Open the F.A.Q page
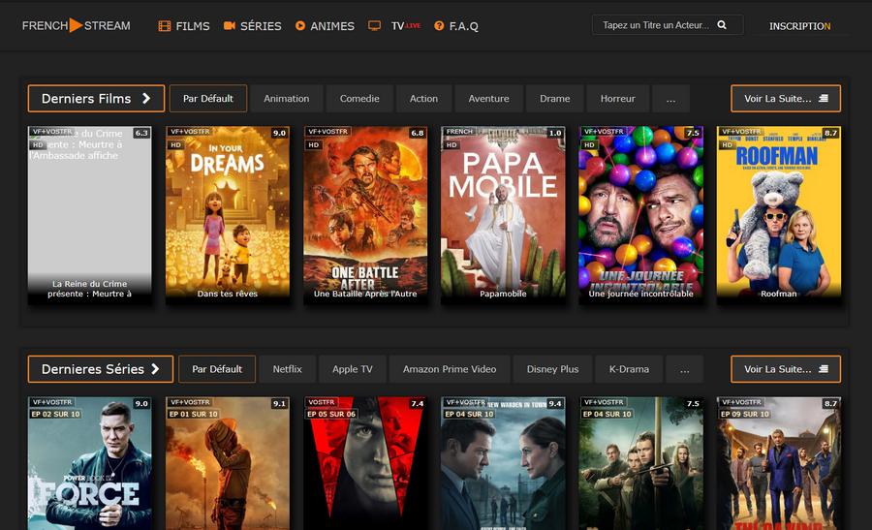This screenshot has height=530, width=872. point(456,26)
